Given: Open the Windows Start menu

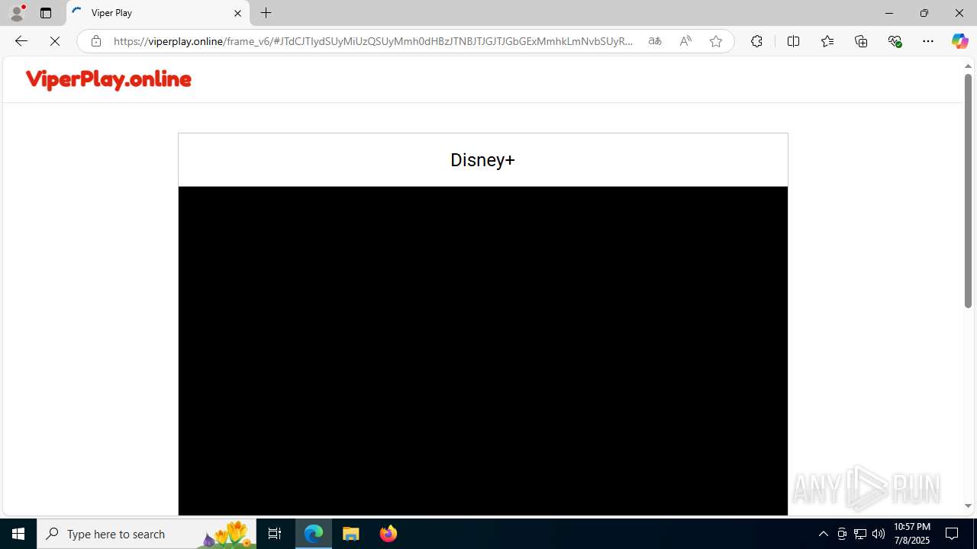Looking at the screenshot, I should click(x=18, y=534).
